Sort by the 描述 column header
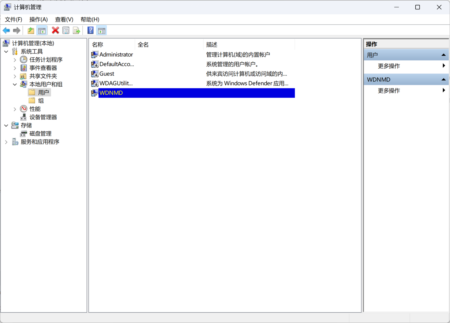The height and width of the screenshot is (323, 450). point(249,45)
